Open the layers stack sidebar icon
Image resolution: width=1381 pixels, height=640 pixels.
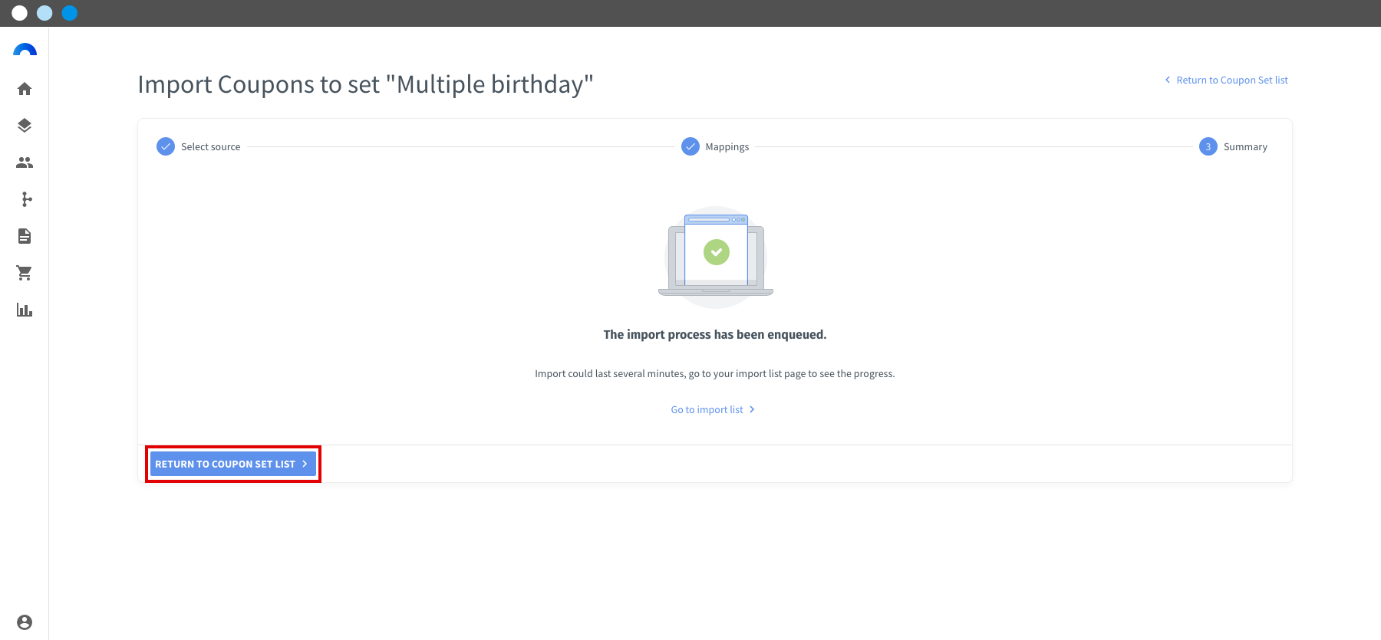click(x=25, y=126)
